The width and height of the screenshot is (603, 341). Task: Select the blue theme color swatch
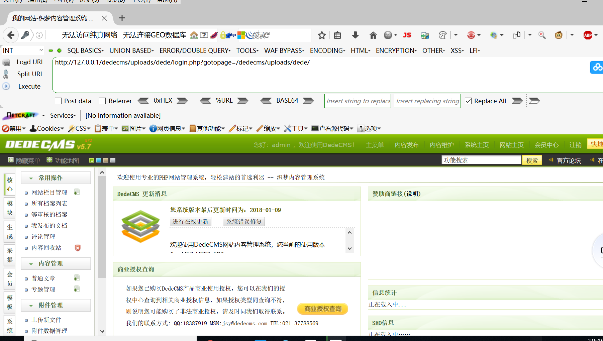99,160
